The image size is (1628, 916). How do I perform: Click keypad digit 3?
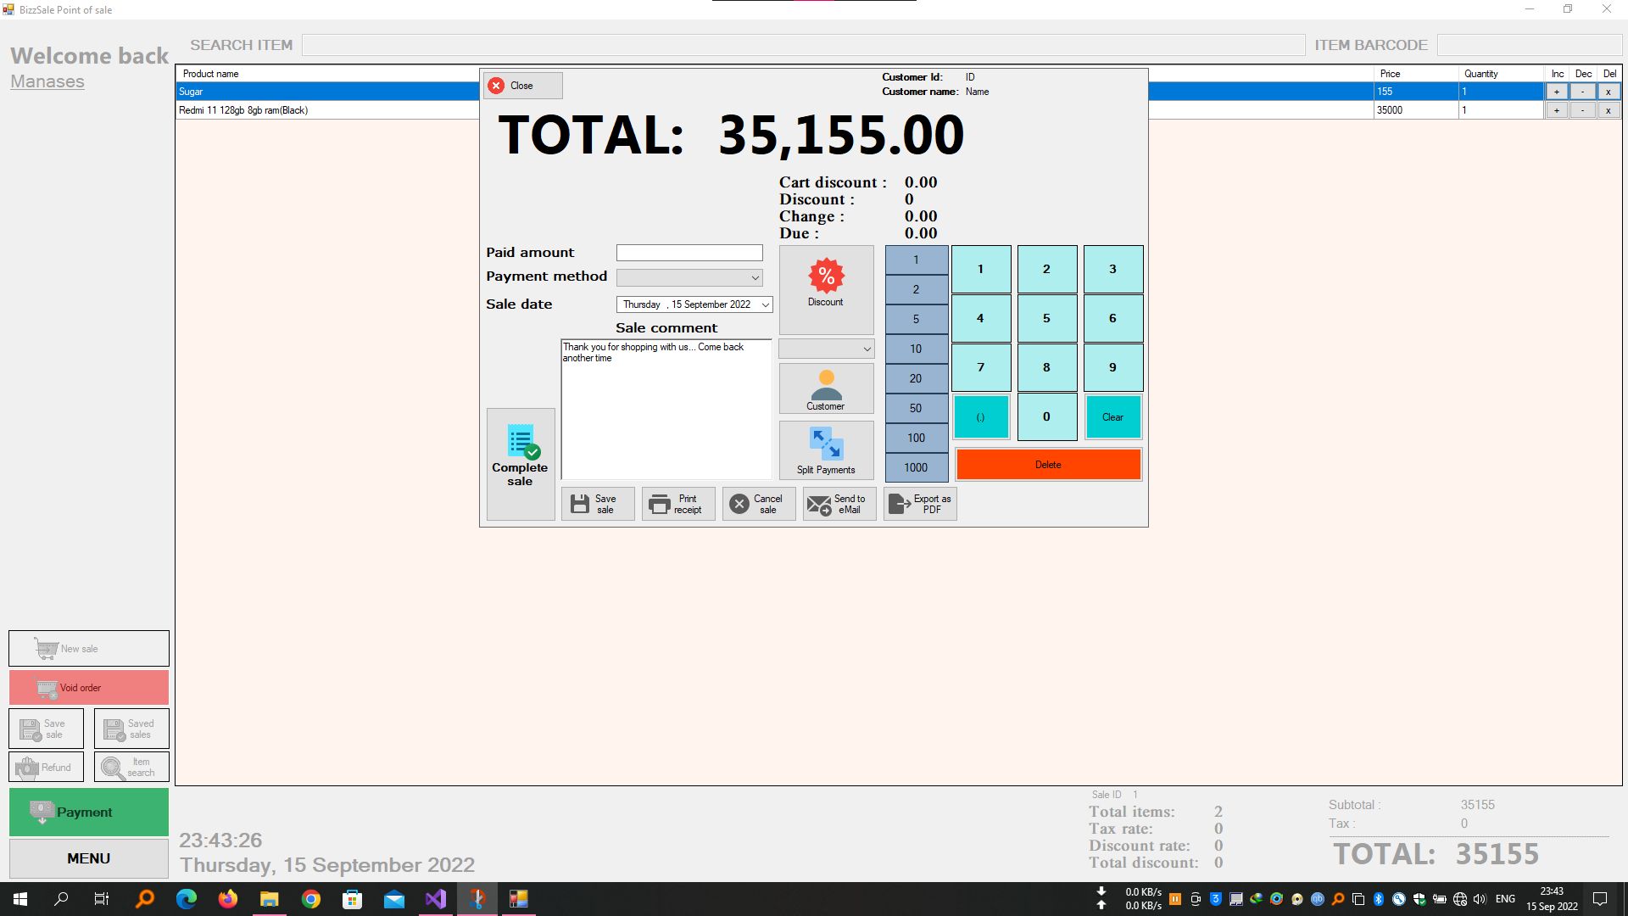point(1113,269)
